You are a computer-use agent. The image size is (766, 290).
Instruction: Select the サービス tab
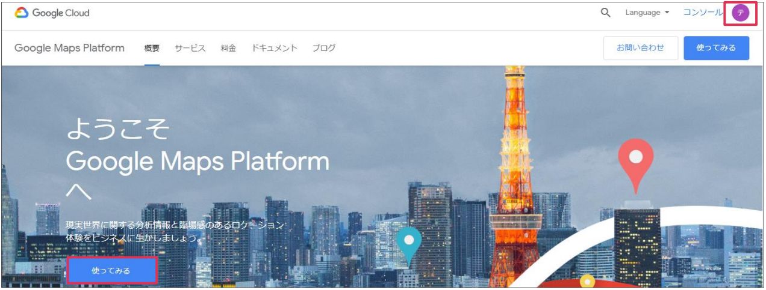[x=190, y=48]
